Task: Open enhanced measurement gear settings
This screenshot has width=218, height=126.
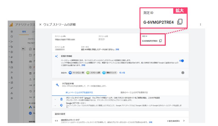Action: point(183,73)
